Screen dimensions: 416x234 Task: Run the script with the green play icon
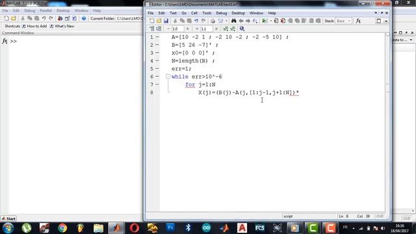pyautogui.click(x=265, y=21)
